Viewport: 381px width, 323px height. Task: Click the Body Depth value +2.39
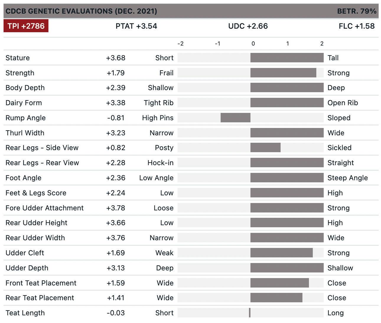point(115,88)
